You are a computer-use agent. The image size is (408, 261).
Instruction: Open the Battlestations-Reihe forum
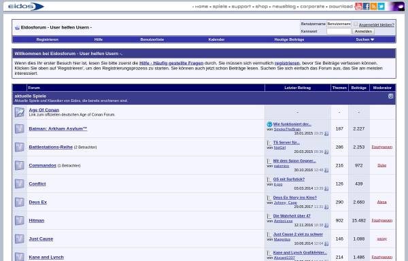[51, 147]
